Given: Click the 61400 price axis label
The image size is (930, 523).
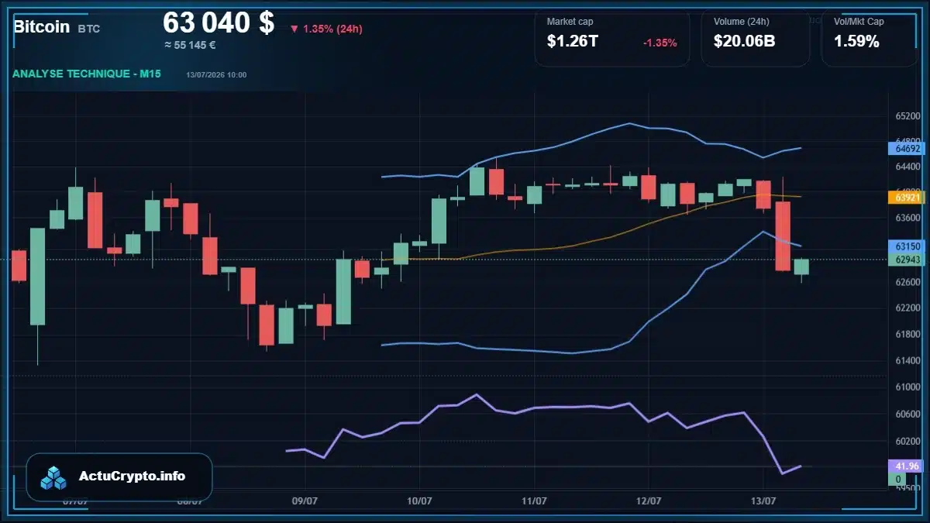Looking at the screenshot, I should pos(907,360).
